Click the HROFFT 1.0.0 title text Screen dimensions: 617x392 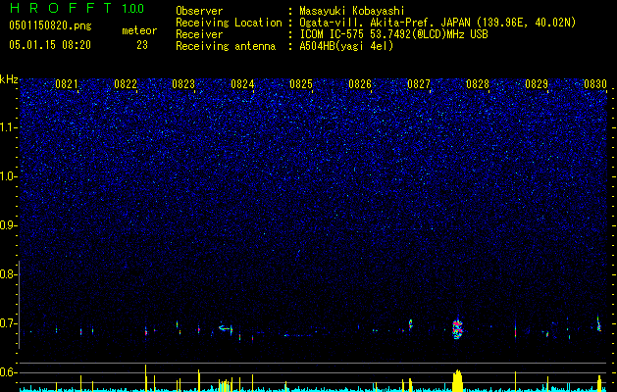[x=77, y=8]
